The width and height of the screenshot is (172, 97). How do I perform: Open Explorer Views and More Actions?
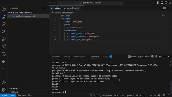click(x=45, y=8)
